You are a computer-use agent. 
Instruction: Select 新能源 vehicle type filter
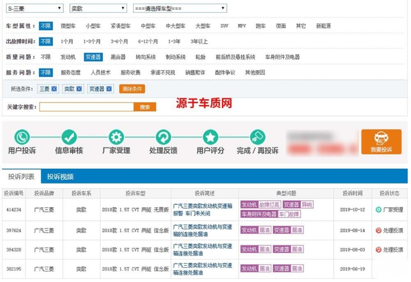pyautogui.click(x=323, y=26)
